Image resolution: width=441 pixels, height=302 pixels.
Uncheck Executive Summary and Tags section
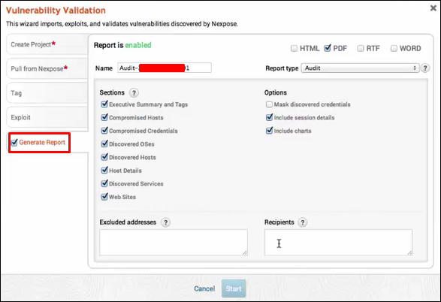click(x=104, y=104)
